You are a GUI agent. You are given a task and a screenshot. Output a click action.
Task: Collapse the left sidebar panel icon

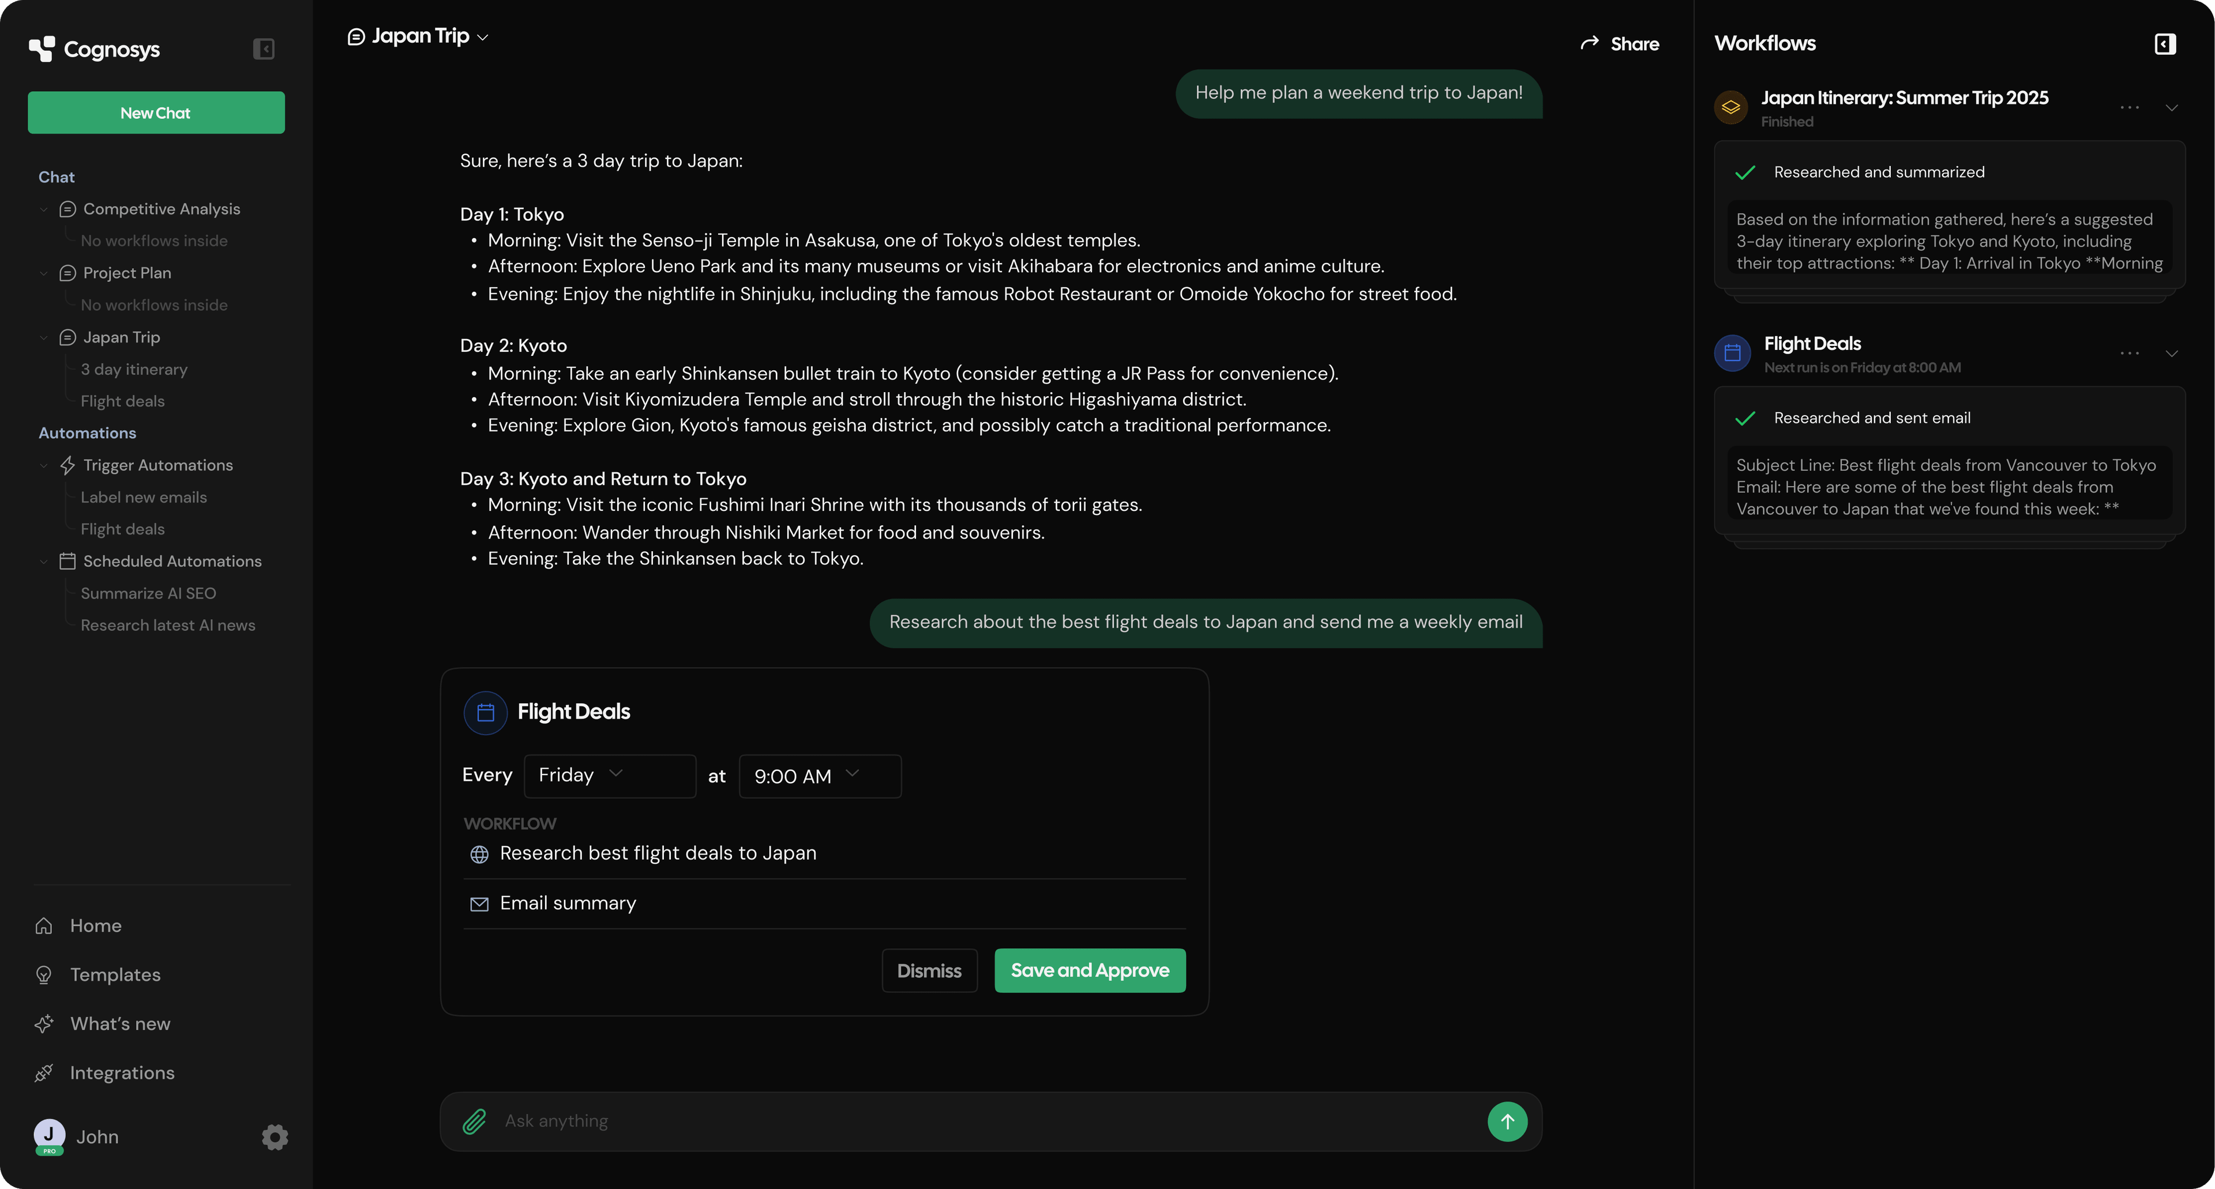[264, 49]
